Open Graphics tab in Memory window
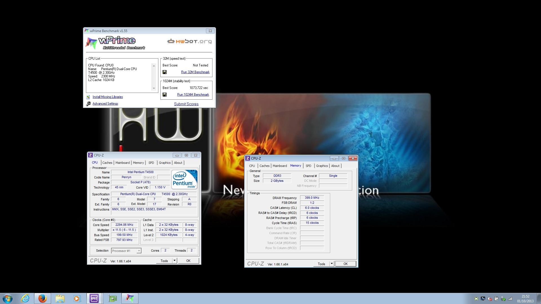 [322, 166]
